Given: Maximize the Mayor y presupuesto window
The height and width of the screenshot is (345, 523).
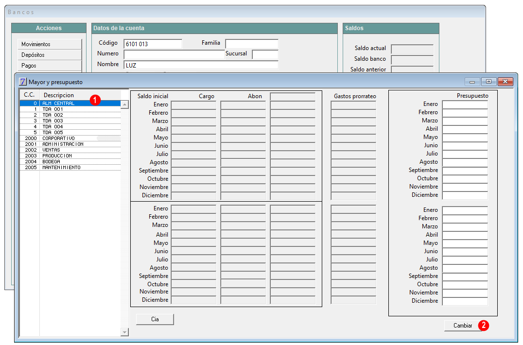Looking at the screenshot, I should tap(488, 82).
